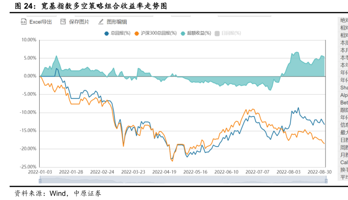Click the 2022-04-19 x-axis date label

[x=164, y=172]
